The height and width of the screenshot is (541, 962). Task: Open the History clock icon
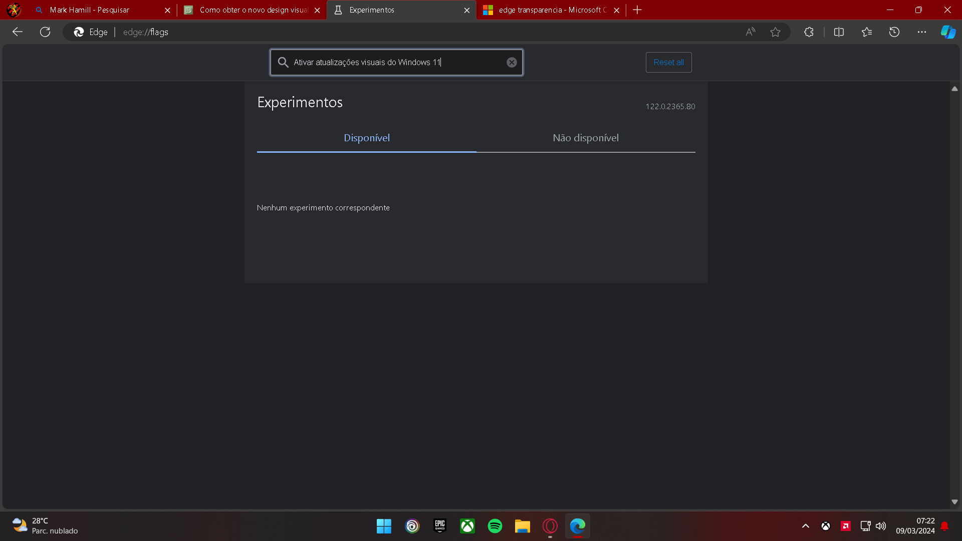pos(894,32)
